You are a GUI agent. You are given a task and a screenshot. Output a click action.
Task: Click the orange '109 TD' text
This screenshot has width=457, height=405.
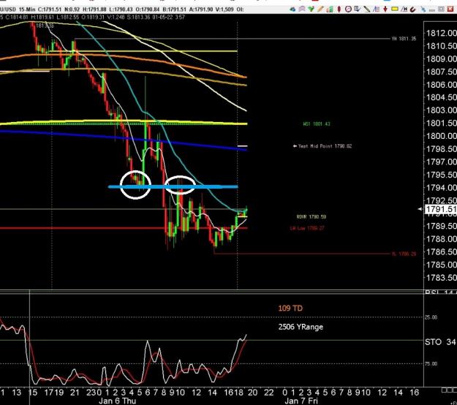pos(290,308)
